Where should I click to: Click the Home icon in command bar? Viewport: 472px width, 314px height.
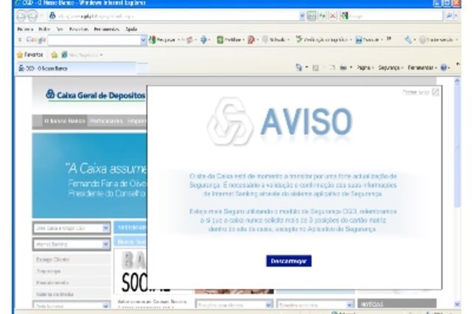tap(299, 68)
